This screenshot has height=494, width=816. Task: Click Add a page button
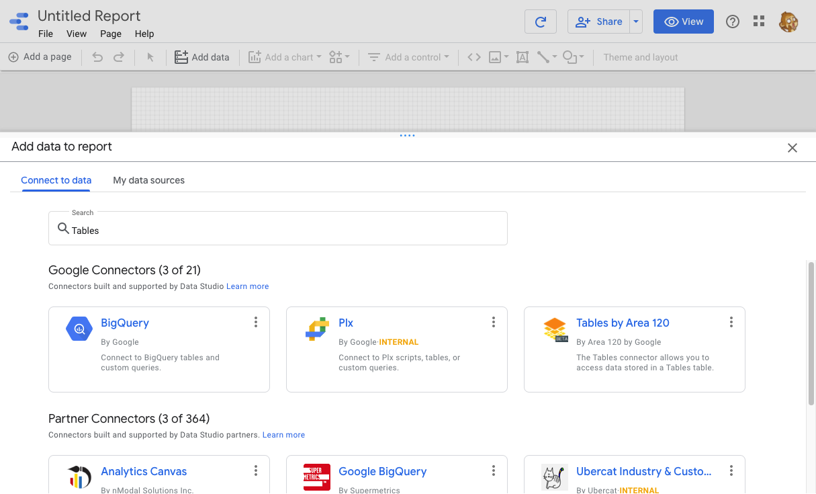tap(40, 57)
